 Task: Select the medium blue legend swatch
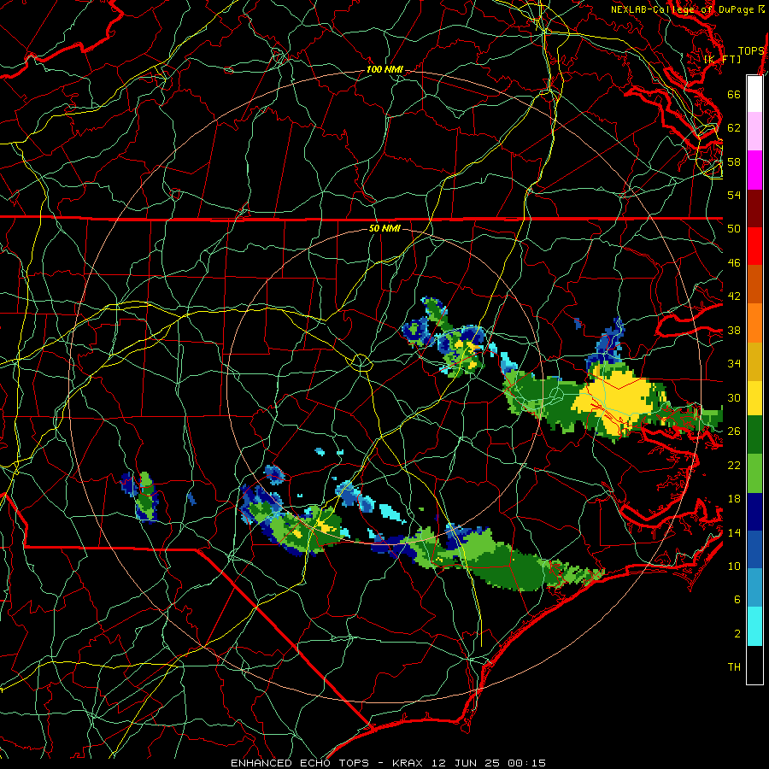pyautogui.click(x=754, y=550)
